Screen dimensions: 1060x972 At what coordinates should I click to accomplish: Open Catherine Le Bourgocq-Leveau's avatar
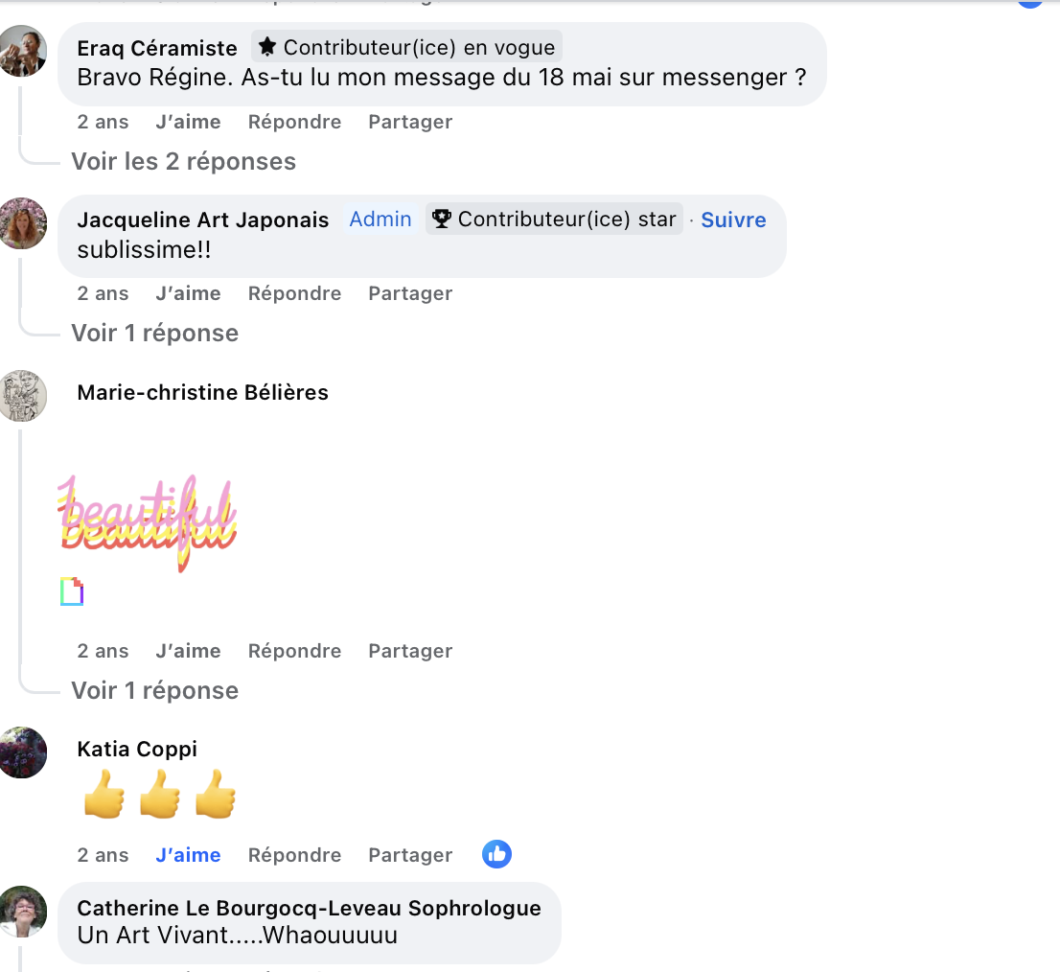click(x=22, y=912)
